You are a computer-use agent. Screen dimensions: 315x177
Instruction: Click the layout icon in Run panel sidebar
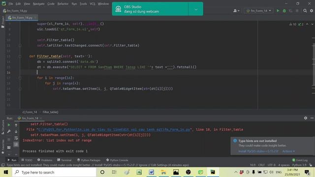9,147
